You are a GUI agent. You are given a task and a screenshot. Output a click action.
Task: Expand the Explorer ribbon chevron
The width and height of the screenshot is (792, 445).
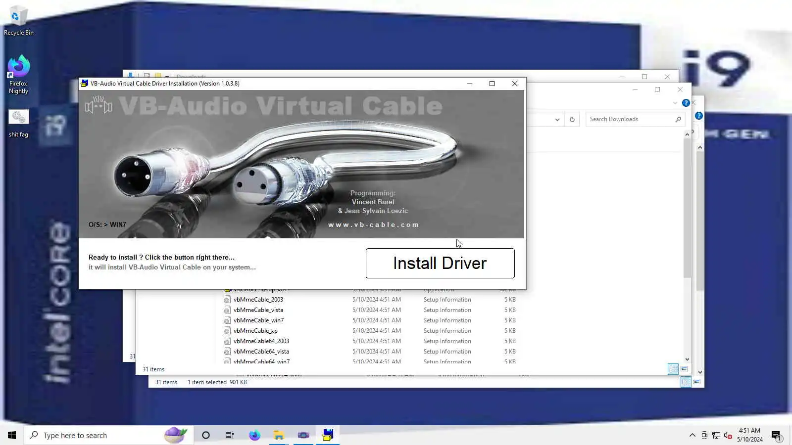(x=675, y=103)
